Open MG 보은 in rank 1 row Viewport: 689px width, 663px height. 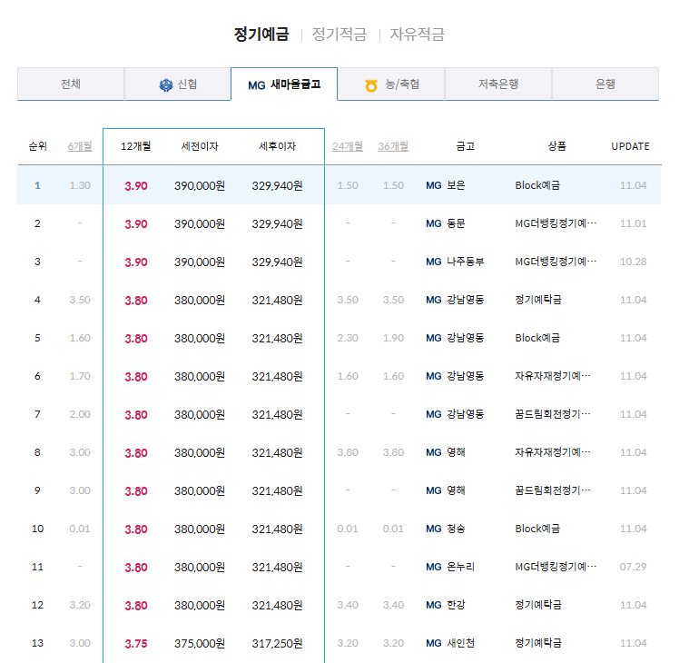[x=446, y=185]
